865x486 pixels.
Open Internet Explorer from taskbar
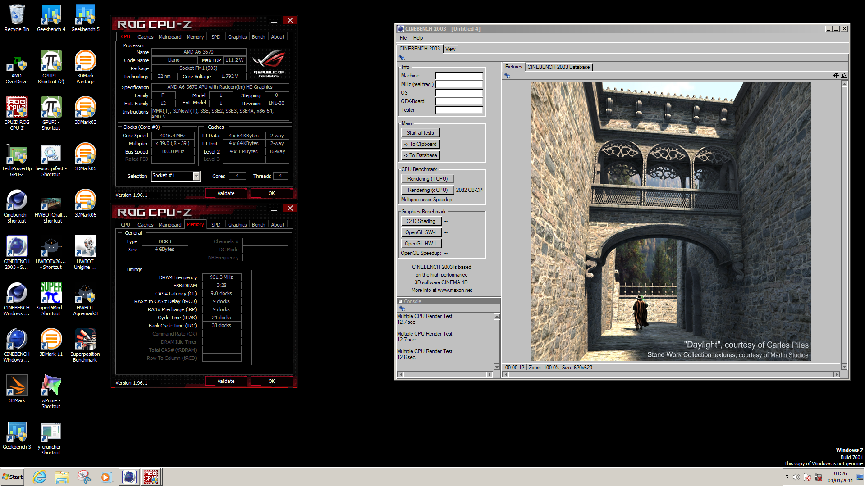click(40, 477)
